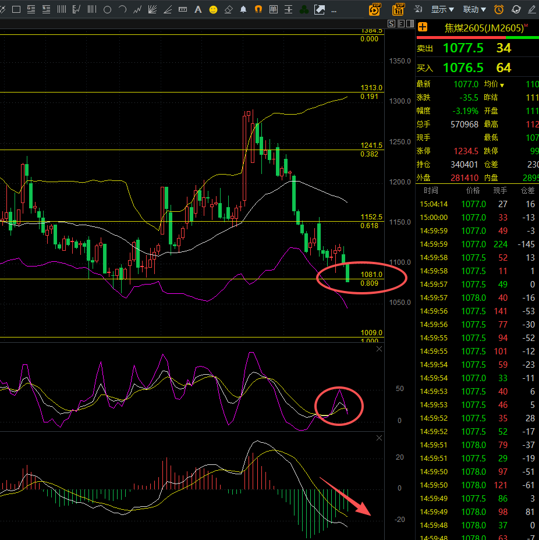The image size is (539, 540).
Task: Toggle the list layout icon above chart
Action: tap(400, 23)
